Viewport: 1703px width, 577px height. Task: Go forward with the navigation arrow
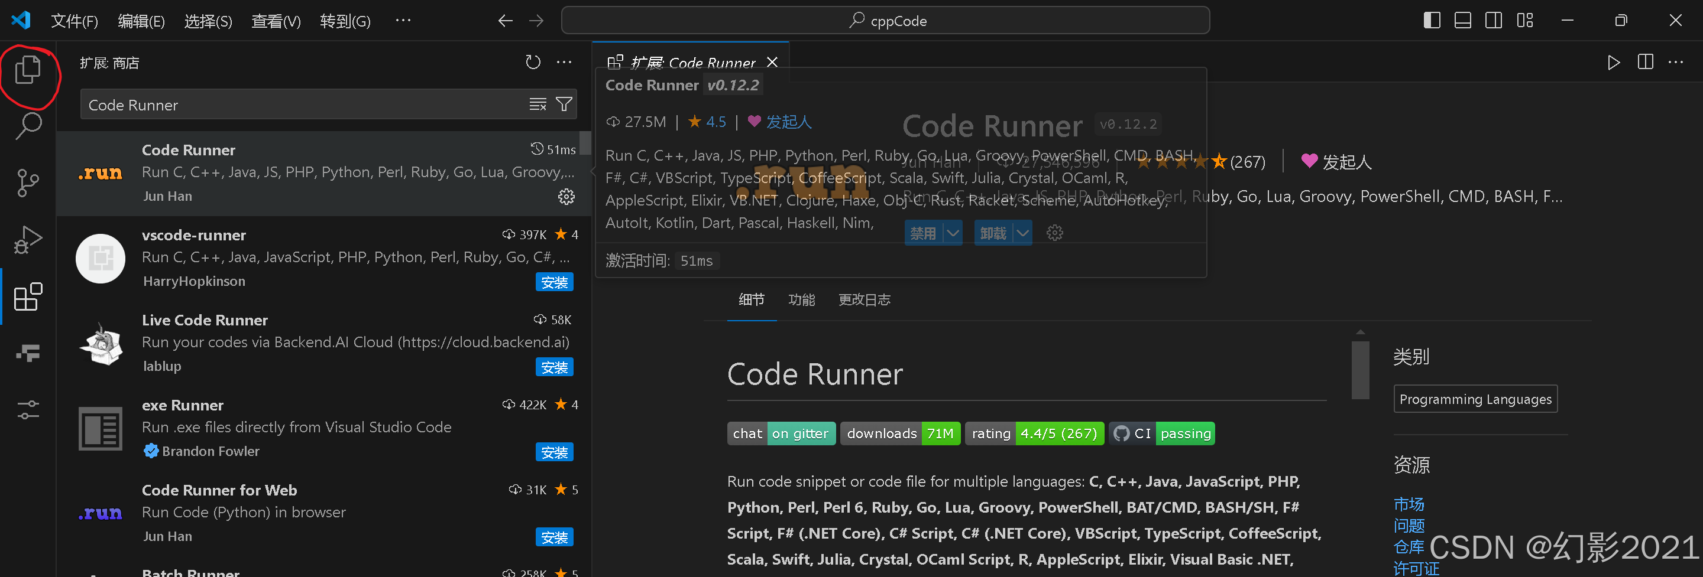click(x=536, y=21)
